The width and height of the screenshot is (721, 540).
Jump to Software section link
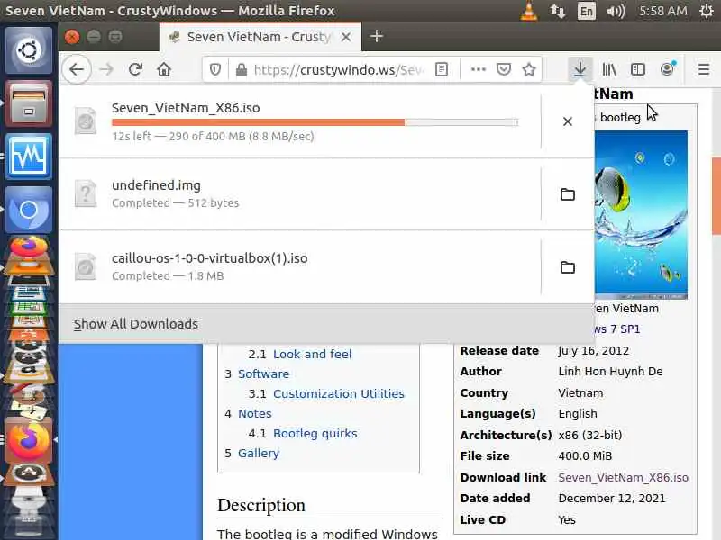(x=263, y=373)
